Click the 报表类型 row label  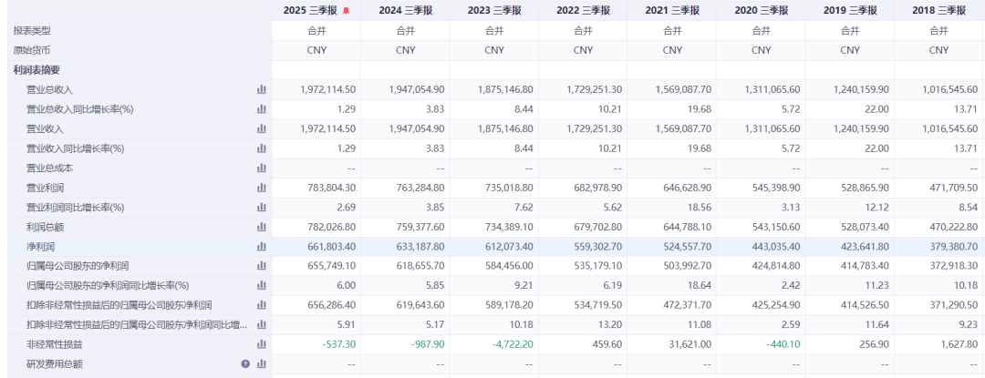click(x=32, y=31)
